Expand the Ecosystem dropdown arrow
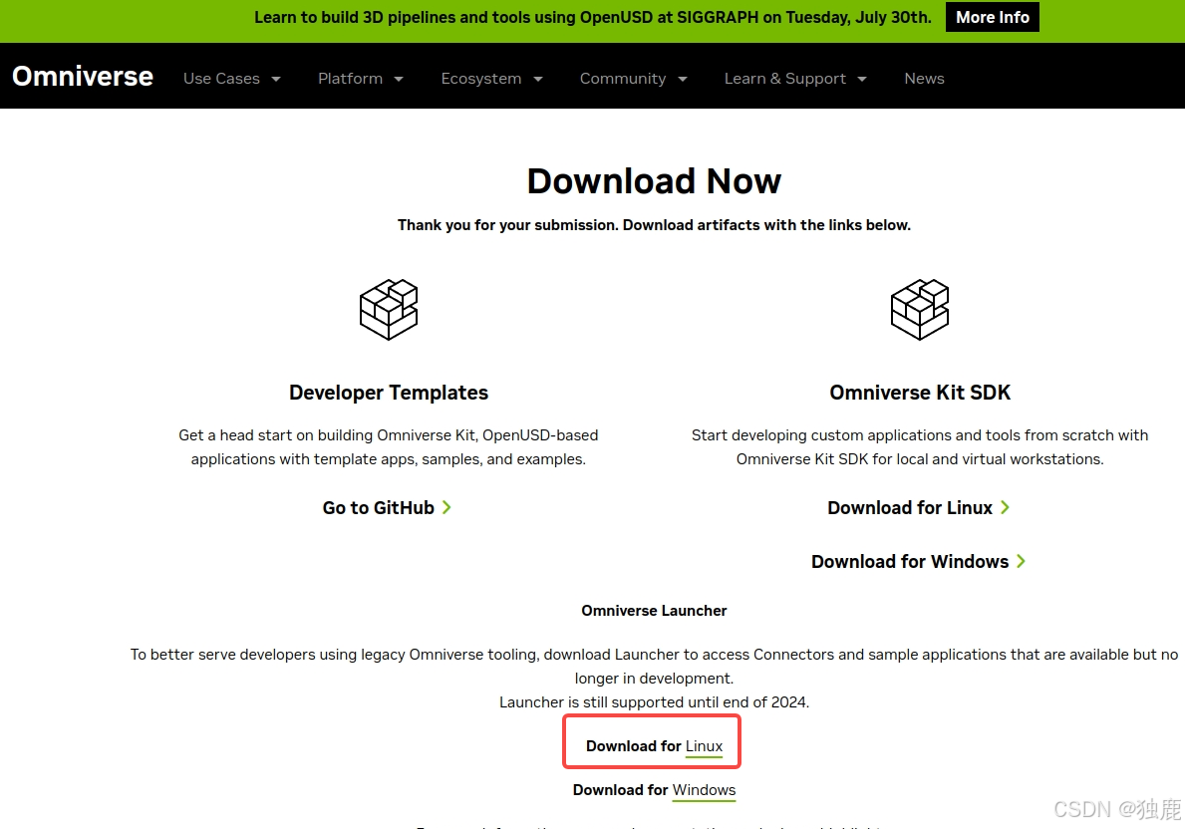This screenshot has width=1185, height=829. 538,80
